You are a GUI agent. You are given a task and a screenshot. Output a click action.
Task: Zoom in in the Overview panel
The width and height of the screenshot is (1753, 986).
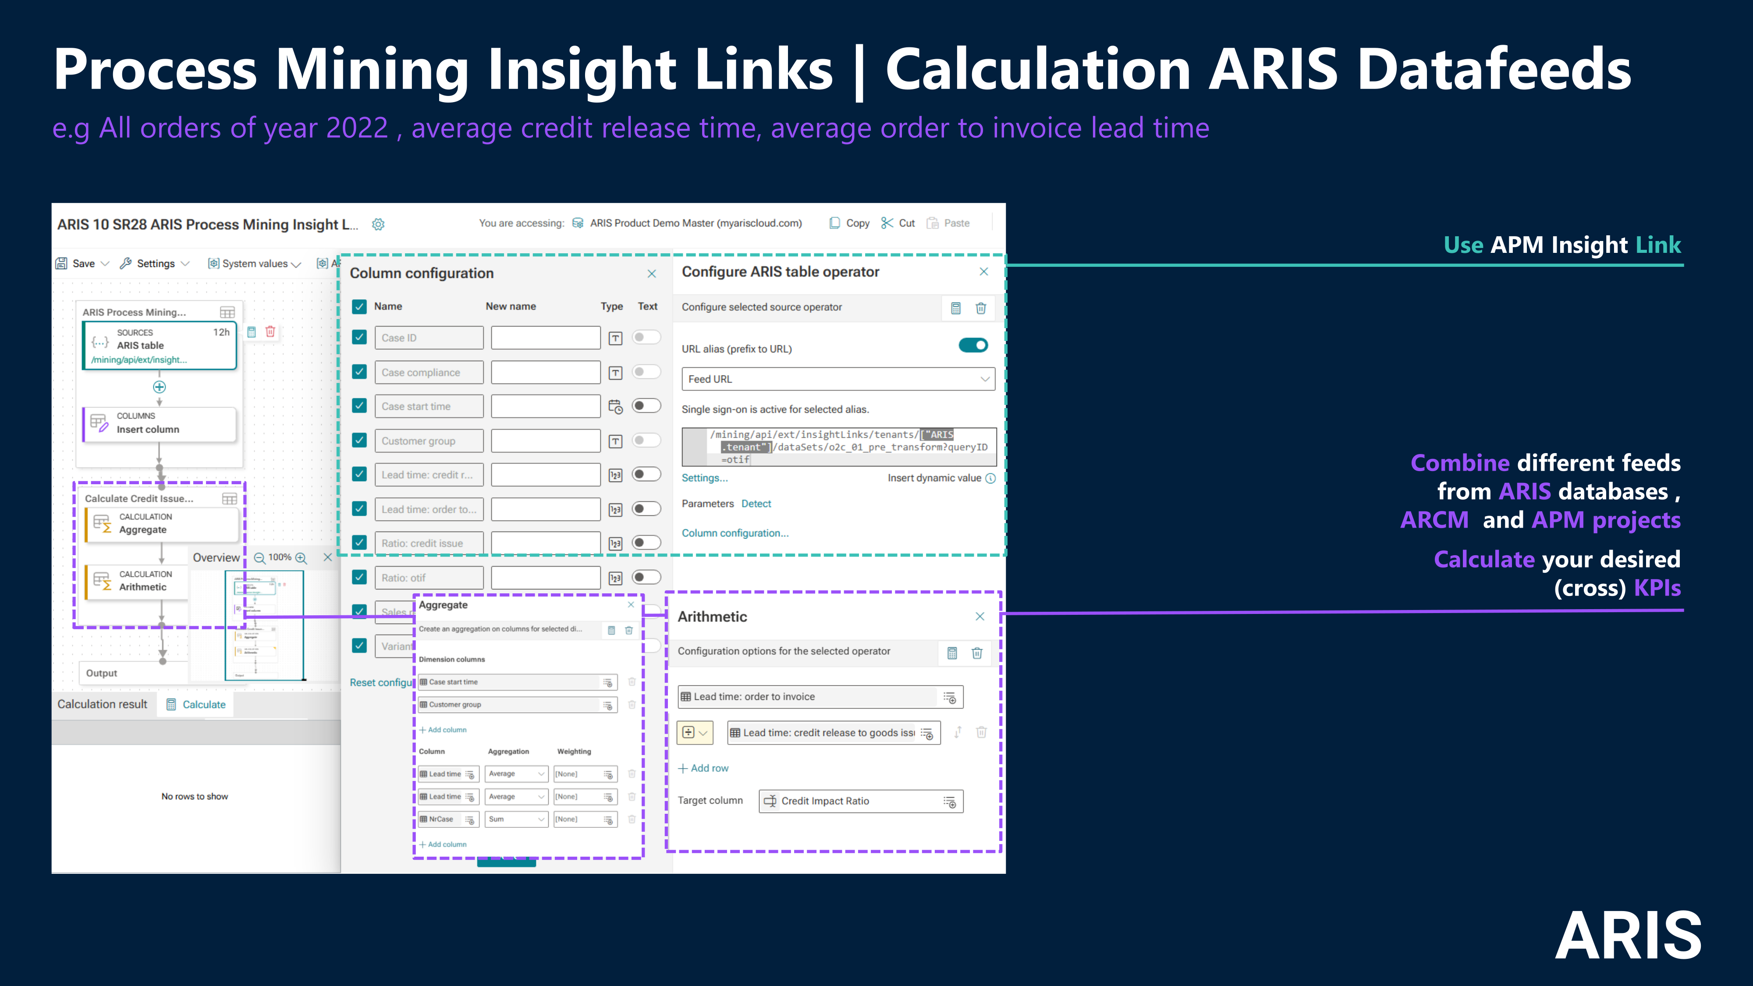click(x=301, y=558)
